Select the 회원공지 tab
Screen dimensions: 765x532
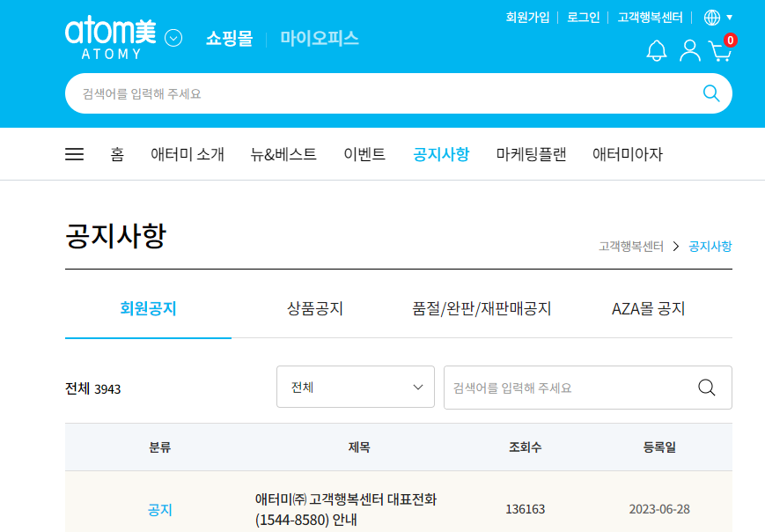coord(148,308)
